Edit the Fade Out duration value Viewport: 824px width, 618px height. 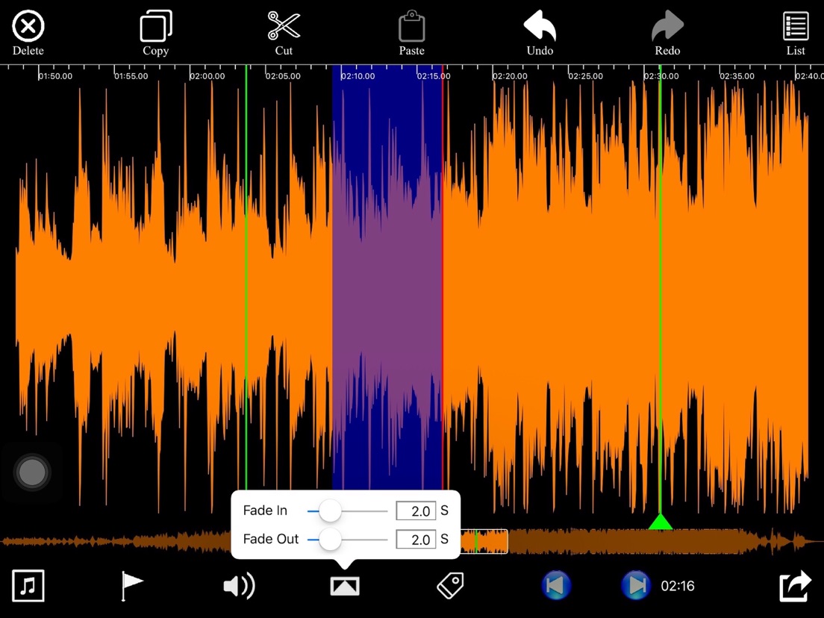tap(416, 539)
